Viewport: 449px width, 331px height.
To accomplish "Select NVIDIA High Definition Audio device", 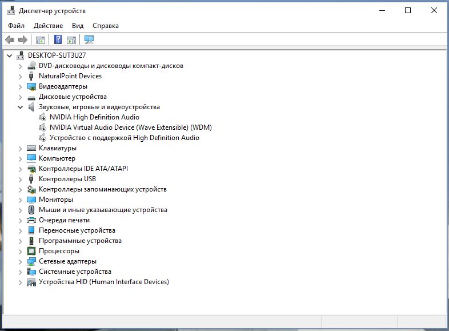I will coord(94,117).
